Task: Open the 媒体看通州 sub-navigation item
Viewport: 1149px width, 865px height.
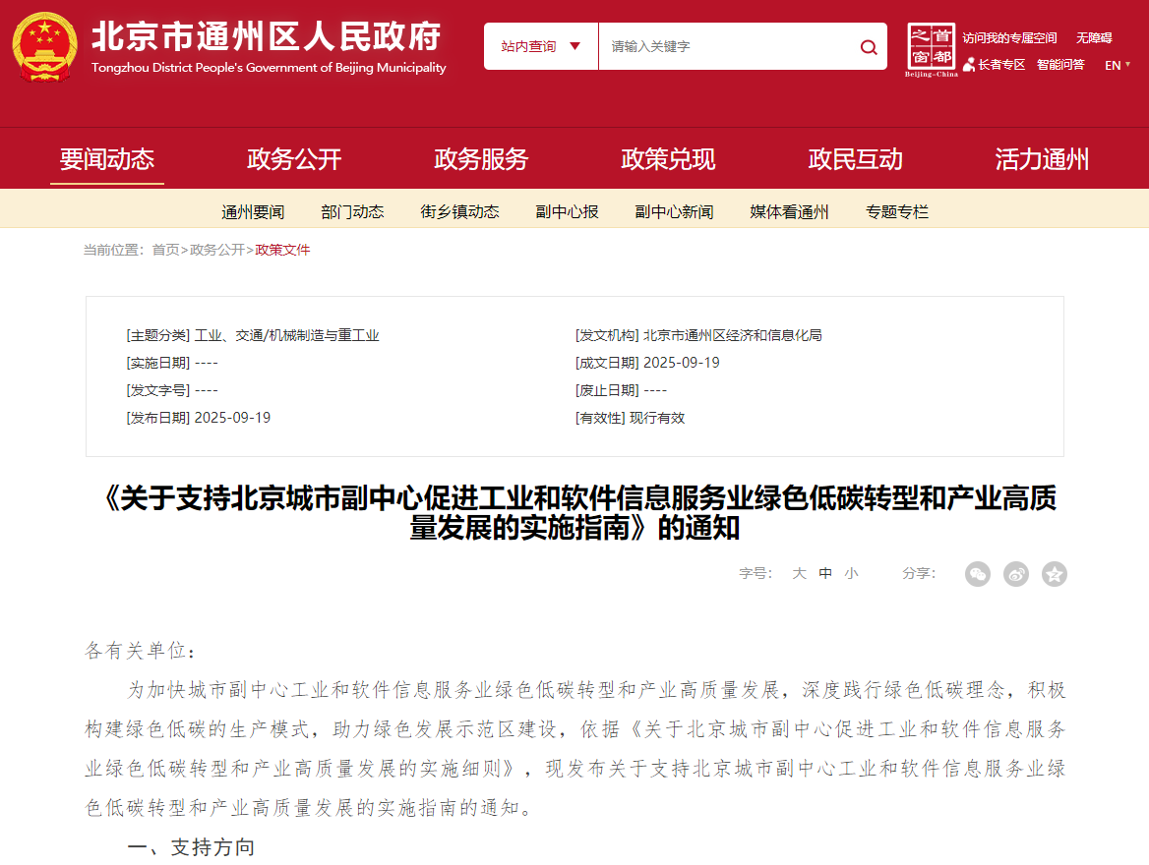Action: 789,211
